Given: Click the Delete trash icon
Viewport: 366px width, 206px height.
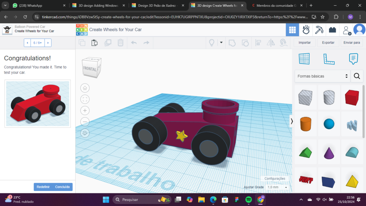Looking at the screenshot, I should click(120, 43).
